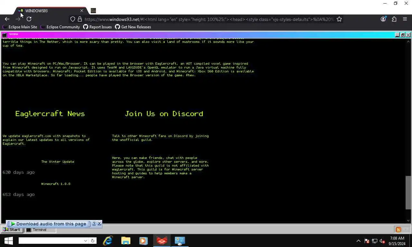
Task: Click the Join Us on Discord heading
Action: point(164,114)
